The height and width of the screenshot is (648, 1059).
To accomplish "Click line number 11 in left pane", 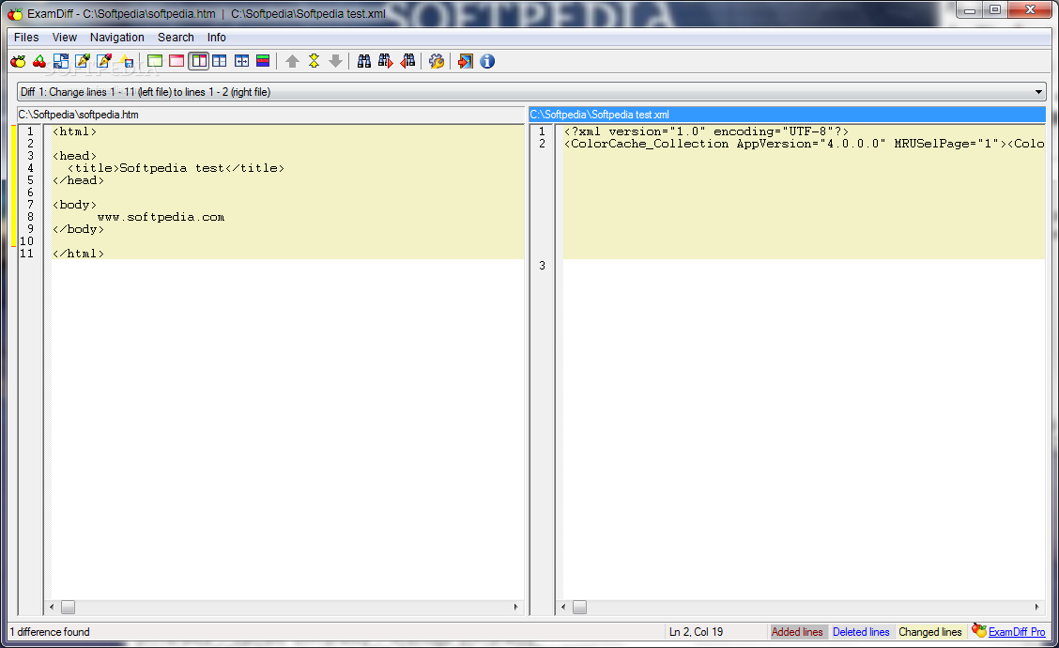I will (x=26, y=254).
